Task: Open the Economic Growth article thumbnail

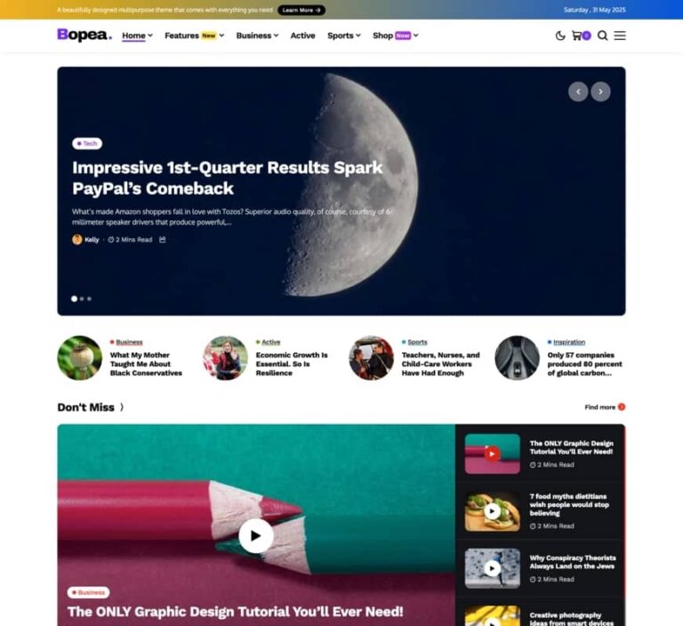Action: tap(226, 357)
